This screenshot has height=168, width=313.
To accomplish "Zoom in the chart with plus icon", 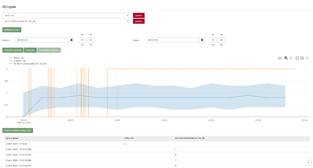I will click(297, 58).
